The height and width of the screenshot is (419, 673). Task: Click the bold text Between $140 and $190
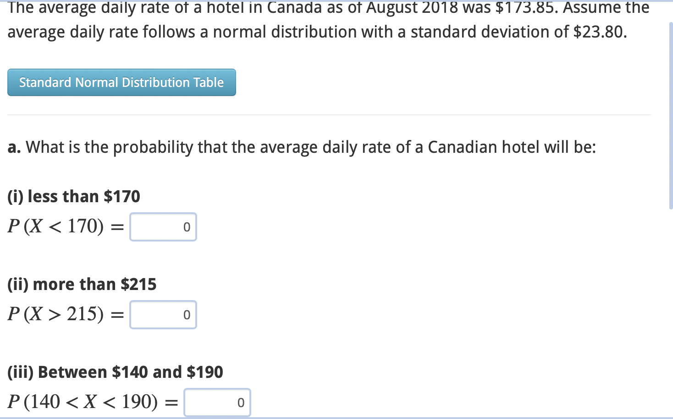[115, 372]
